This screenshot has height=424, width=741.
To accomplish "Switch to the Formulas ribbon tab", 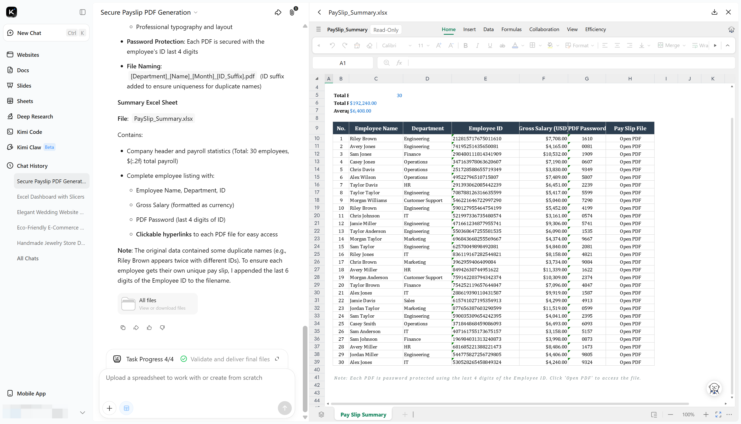I will click(x=511, y=29).
